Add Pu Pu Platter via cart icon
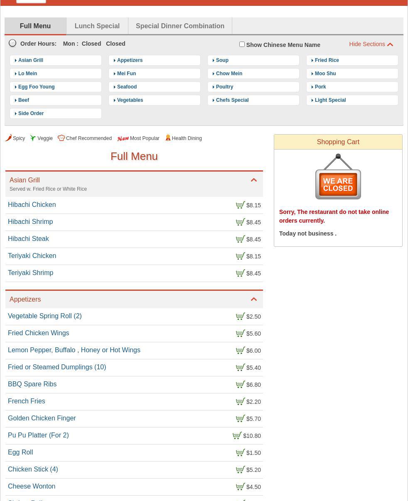This screenshot has height=501, width=408. tap(237, 436)
